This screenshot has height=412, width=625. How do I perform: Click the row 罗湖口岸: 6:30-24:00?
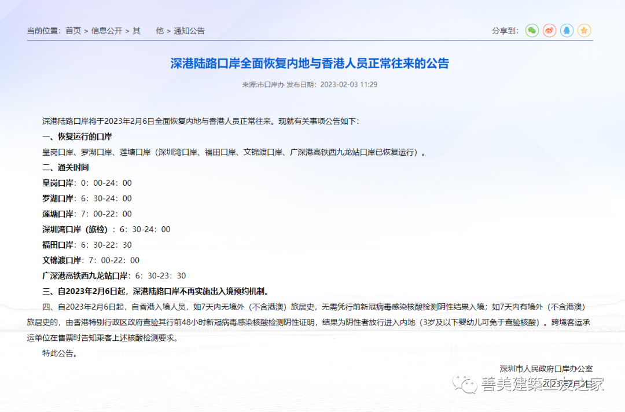click(87, 198)
